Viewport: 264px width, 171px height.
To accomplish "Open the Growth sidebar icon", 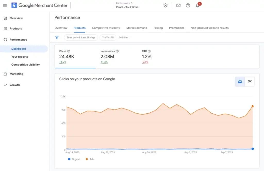I will [5, 85].
